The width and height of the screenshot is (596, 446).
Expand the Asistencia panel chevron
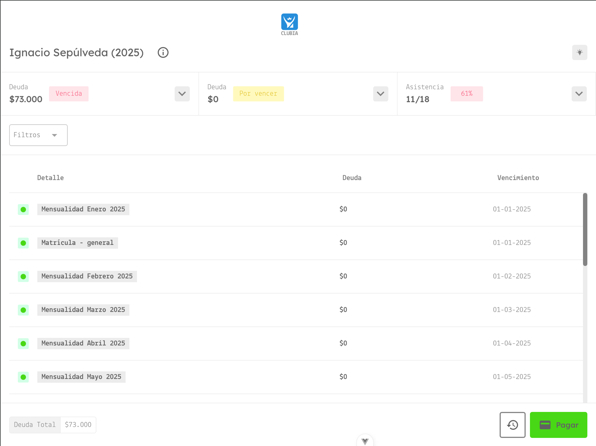[x=579, y=94]
